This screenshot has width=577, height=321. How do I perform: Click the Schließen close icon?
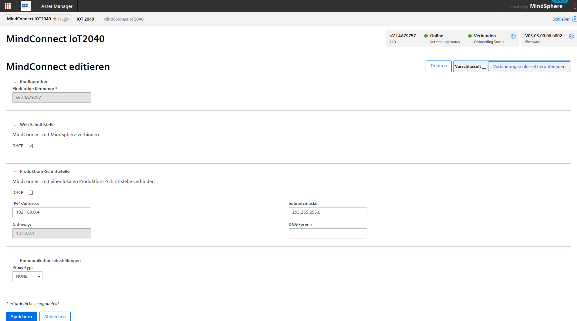tap(574, 19)
